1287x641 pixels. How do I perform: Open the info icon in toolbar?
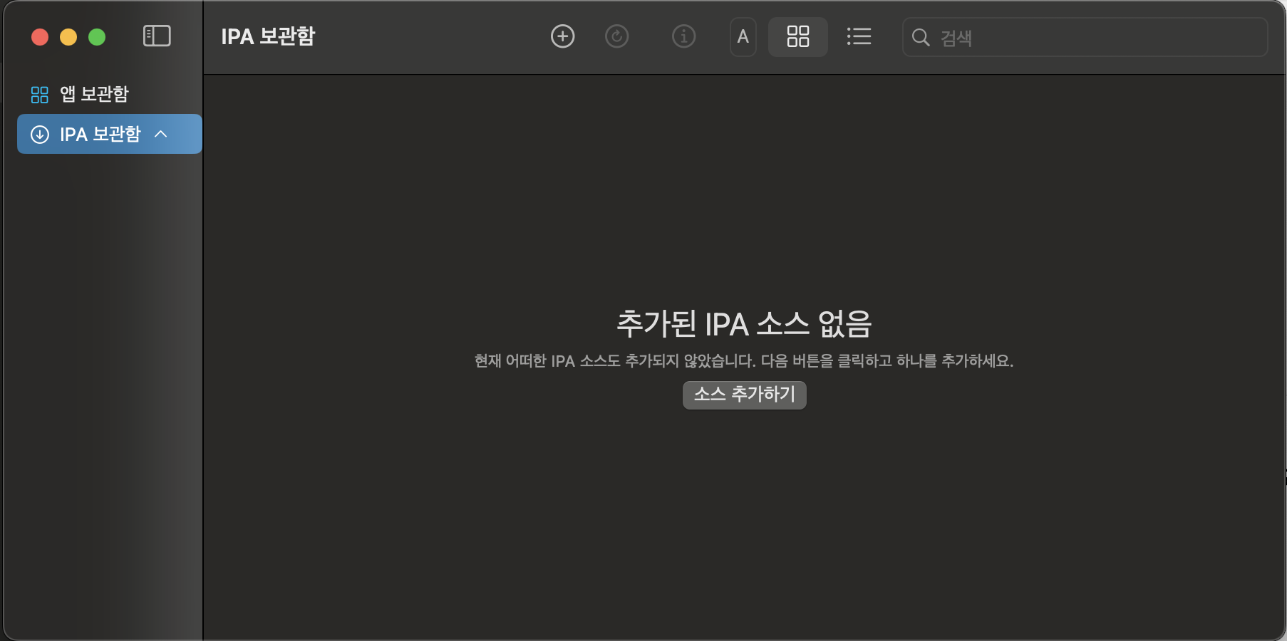(684, 36)
